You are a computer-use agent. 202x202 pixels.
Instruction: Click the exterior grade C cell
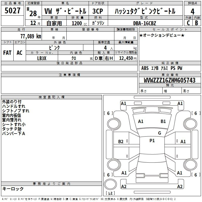[x=188, y=23]
